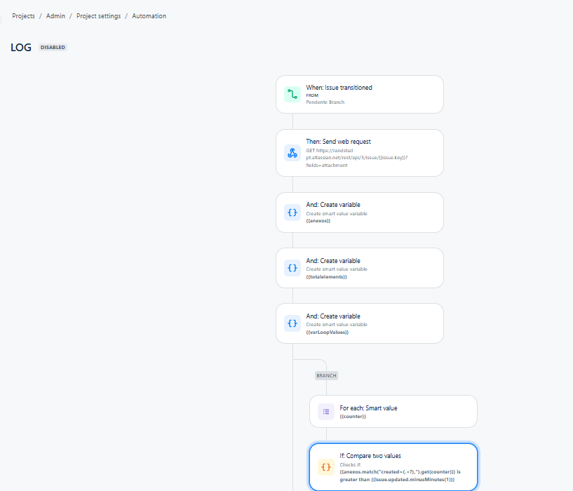Navigate to Project settings breadcrumb

(99, 16)
